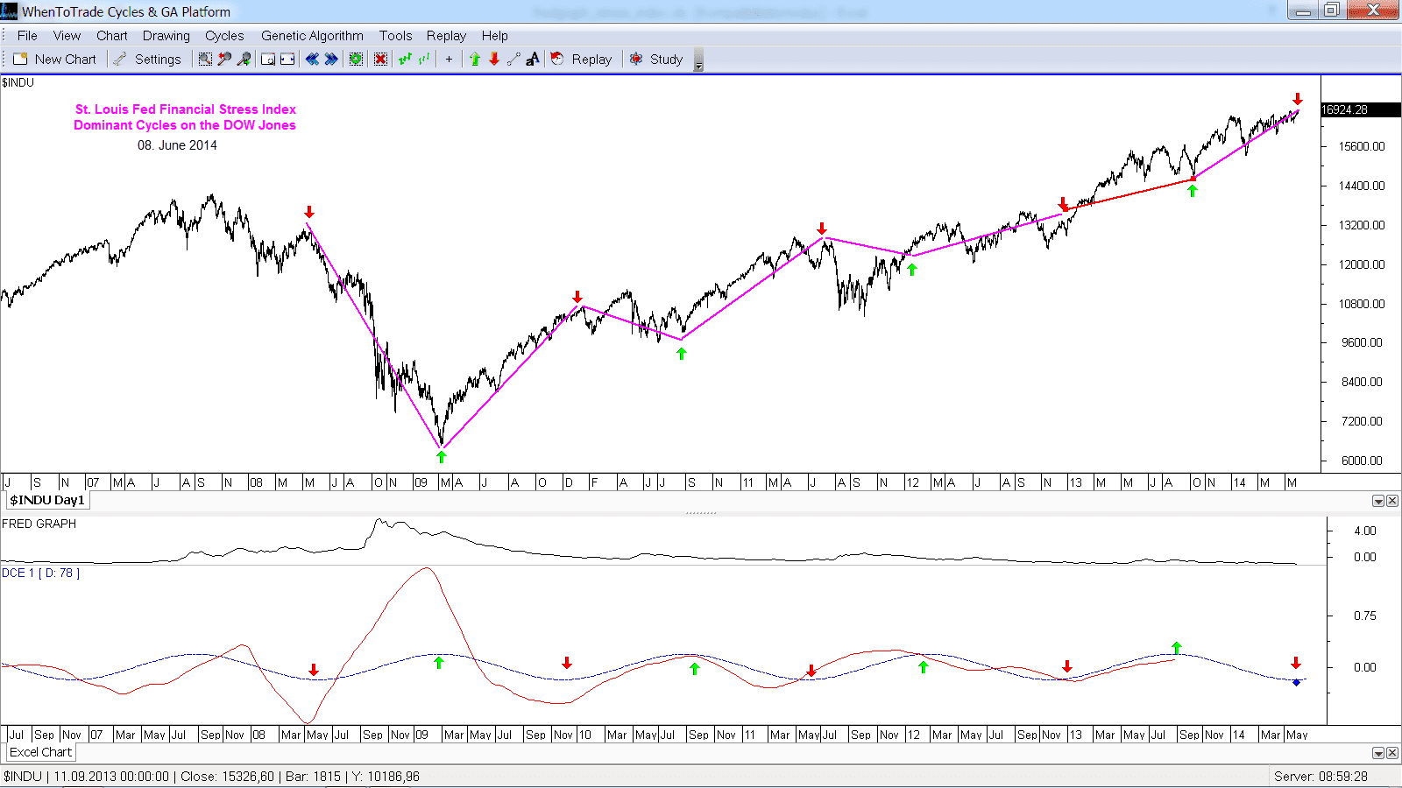Viewport: 1402px width, 788px height.
Task: Select the text annotation tool
Action: coord(533,59)
